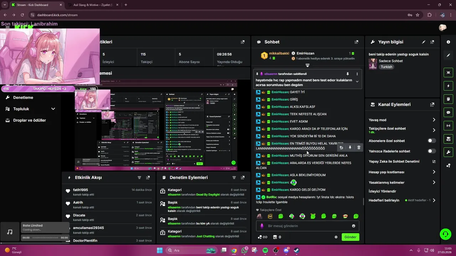Viewport: 456px width, 256px height.
Task: Click the green support headset button
Action: [445, 234]
